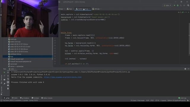Select the highlighted a.py file in project tree
This screenshot has width=190, height=107.
click(28, 56)
